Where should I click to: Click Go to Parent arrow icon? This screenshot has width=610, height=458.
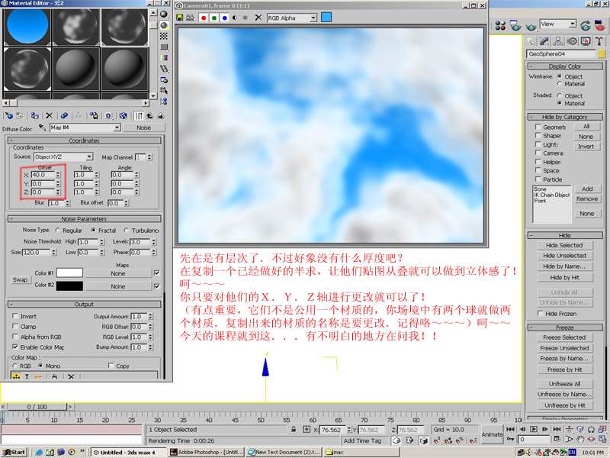pos(149,116)
